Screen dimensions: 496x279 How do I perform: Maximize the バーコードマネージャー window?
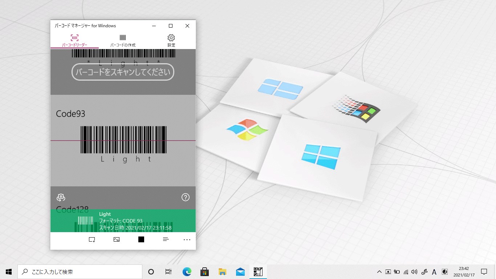tap(171, 26)
